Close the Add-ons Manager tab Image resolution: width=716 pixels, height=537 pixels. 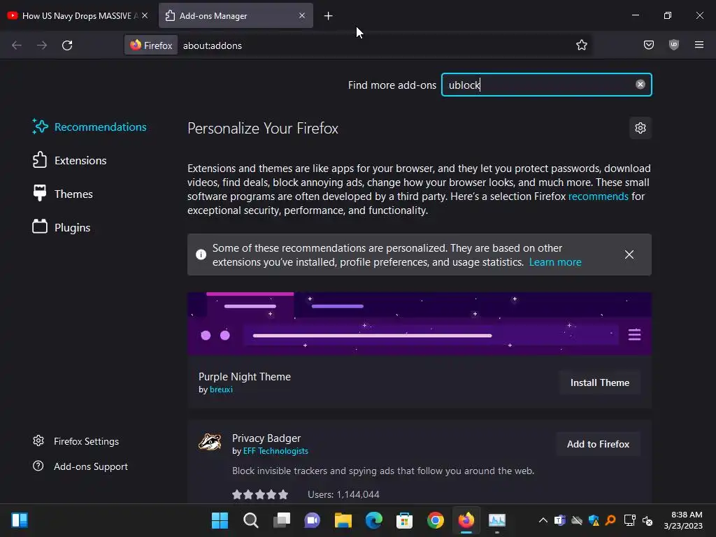[302, 15]
